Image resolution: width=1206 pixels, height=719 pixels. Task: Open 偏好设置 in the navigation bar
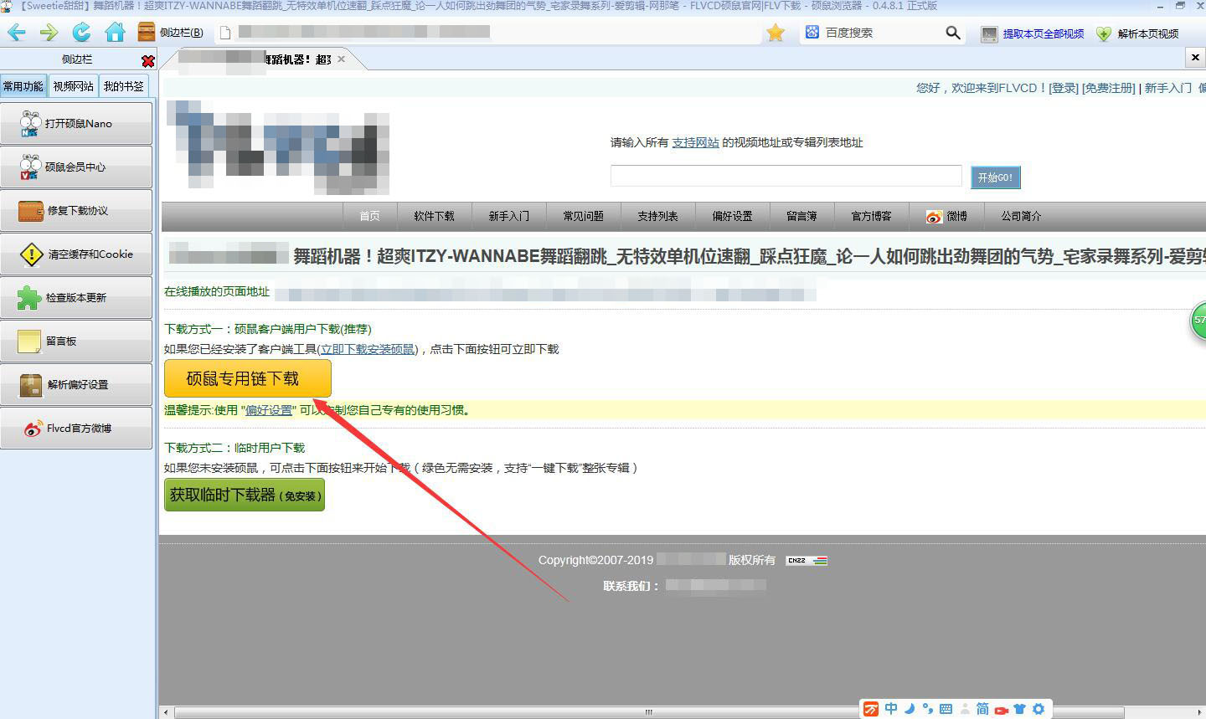coord(732,216)
